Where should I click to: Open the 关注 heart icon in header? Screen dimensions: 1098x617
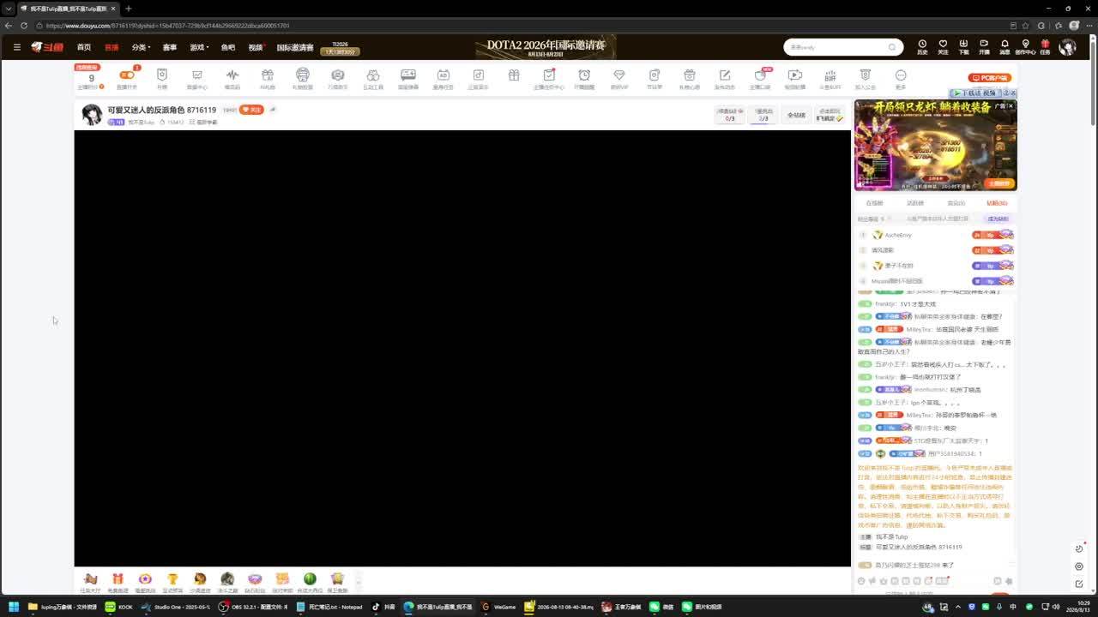tap(943, 46)
